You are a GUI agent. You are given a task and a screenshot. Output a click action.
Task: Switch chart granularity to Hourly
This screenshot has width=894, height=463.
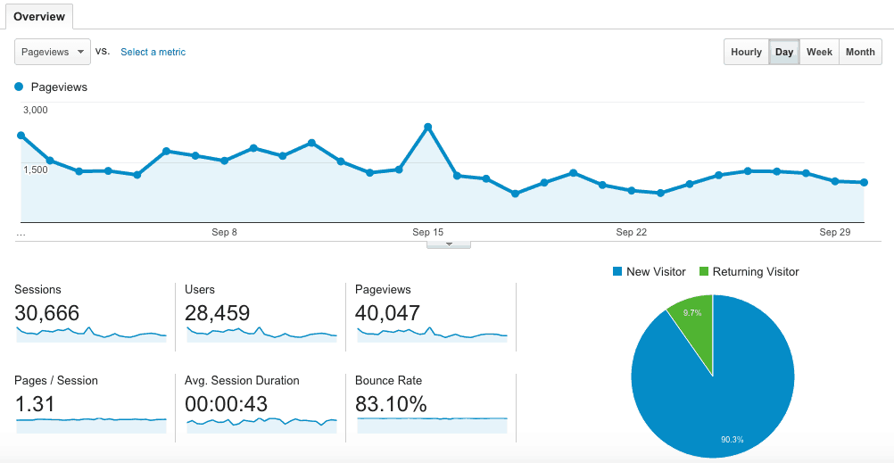click(746, 52)
